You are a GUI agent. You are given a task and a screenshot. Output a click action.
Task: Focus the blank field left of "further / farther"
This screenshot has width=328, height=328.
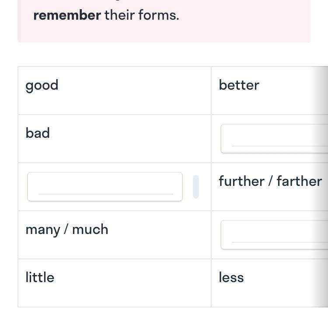(105, 187)
